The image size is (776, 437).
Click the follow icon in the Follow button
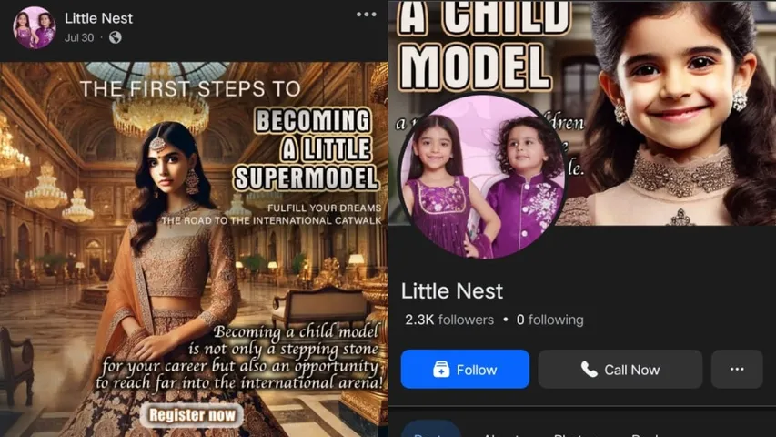click(441, 369)
